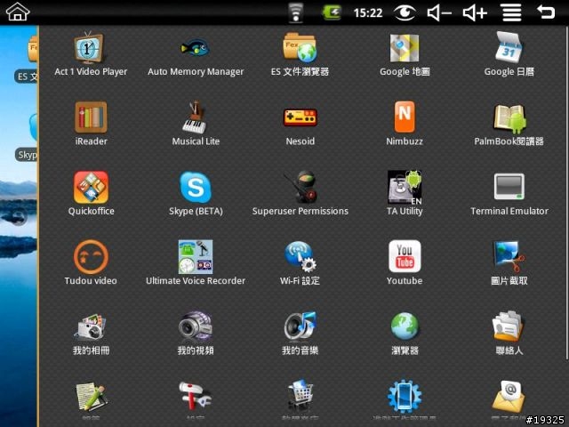Tap ES file explorer shortcut on home screen
569x427 pixels.
[x=28, y=58]
